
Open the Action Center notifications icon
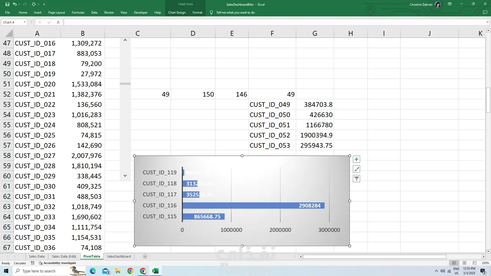[x=483, y=271]
